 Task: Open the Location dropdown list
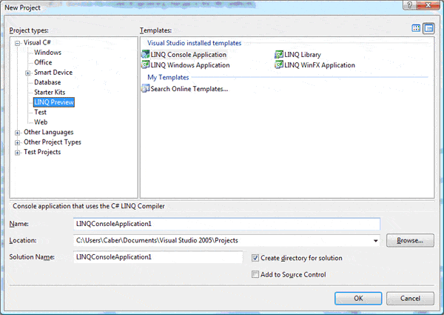tap(376, 241)
